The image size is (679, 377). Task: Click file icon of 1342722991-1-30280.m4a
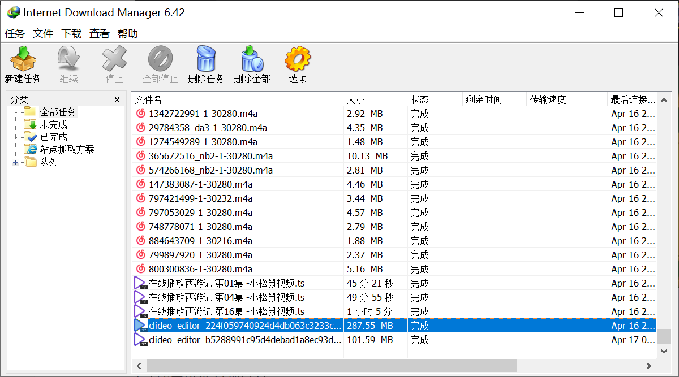click(141, 114)
